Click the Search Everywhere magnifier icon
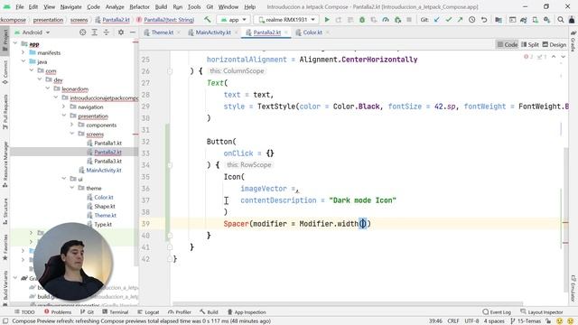This screenshot has height=325, width=578. (561, 20)
